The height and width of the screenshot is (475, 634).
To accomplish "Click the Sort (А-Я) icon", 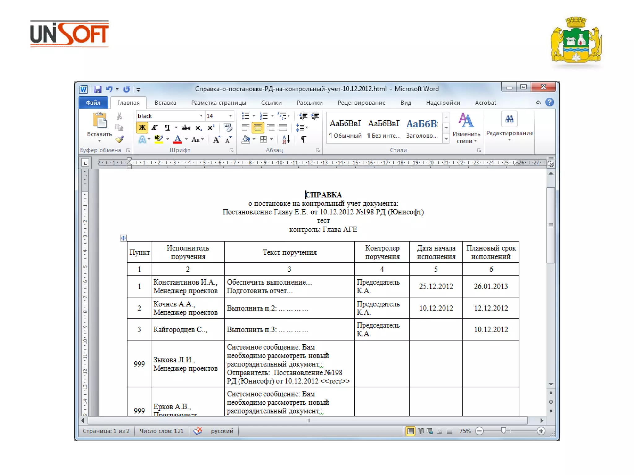I will pyautogui.click(x=286, y=139).
